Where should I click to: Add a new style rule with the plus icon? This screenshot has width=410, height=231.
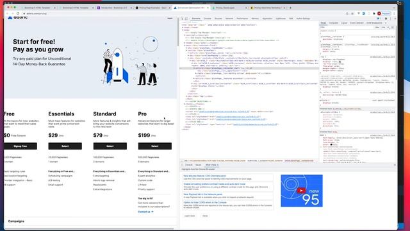388,27
